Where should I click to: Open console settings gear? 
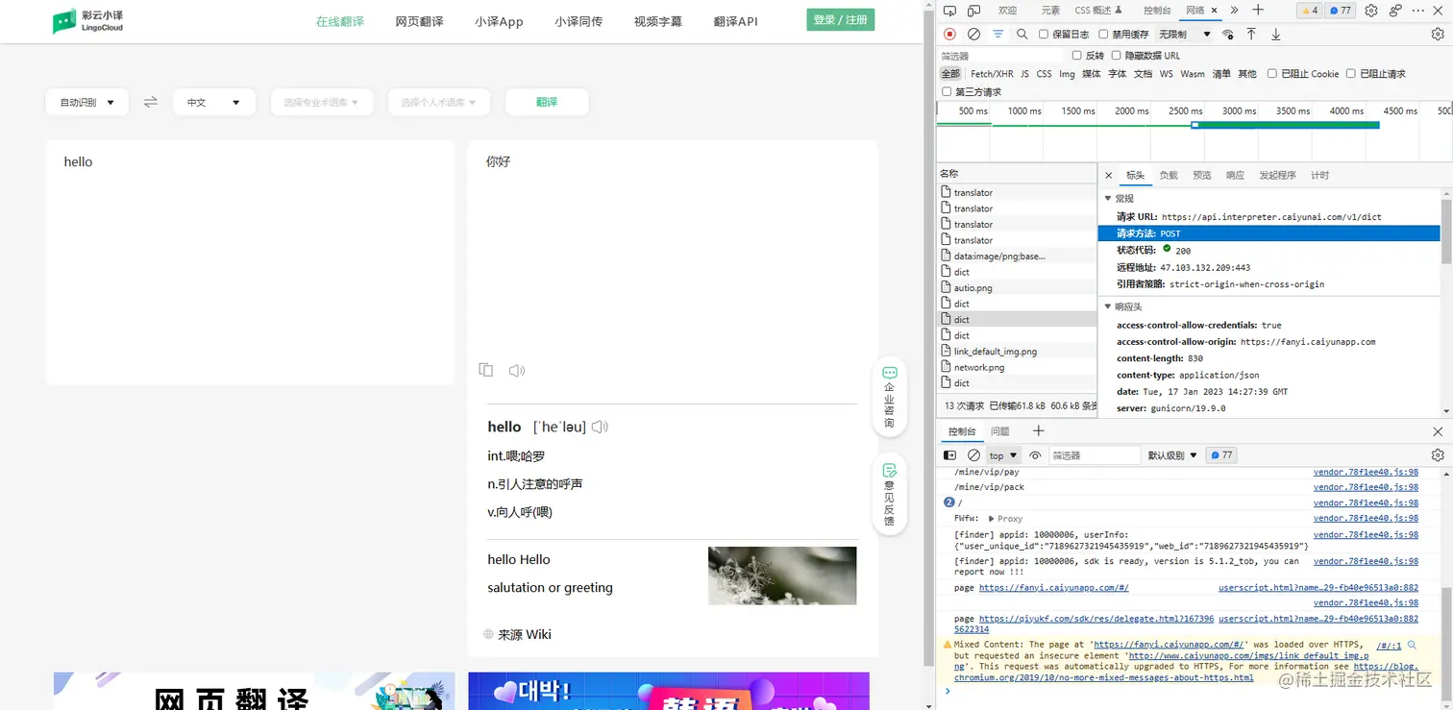click(x=1438, y=455)
